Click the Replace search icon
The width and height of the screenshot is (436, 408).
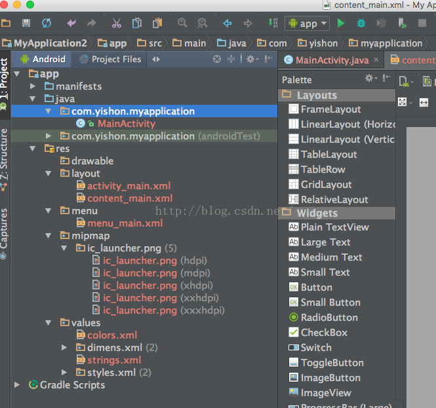[x=203, y=23]
